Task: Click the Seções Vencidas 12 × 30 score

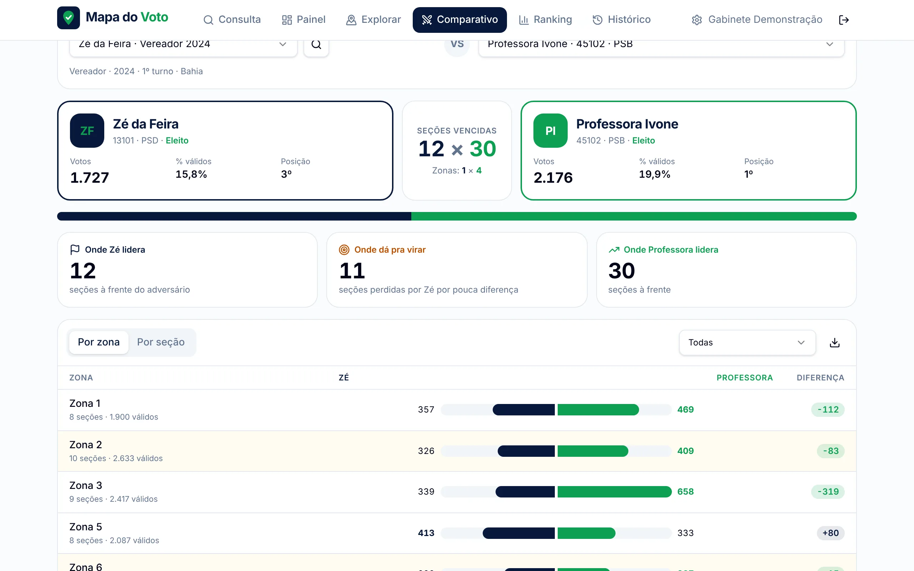Action: [x=457, y=148]
